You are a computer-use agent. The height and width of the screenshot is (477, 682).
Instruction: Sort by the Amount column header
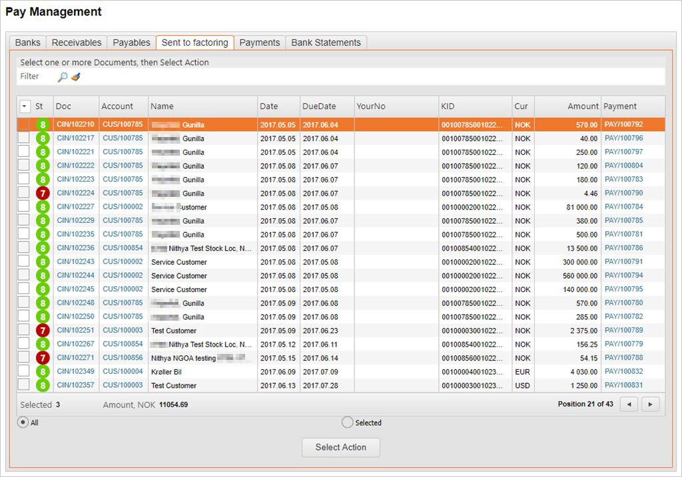(x=583, y=106)
